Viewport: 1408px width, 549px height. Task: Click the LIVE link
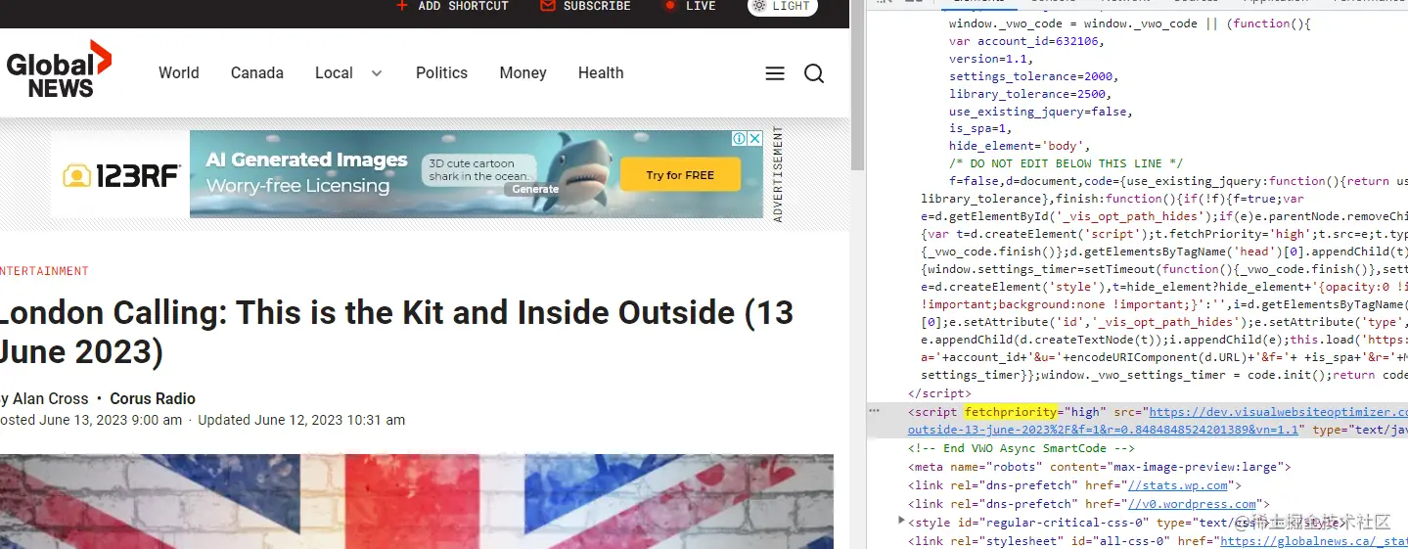pos(701,6)
